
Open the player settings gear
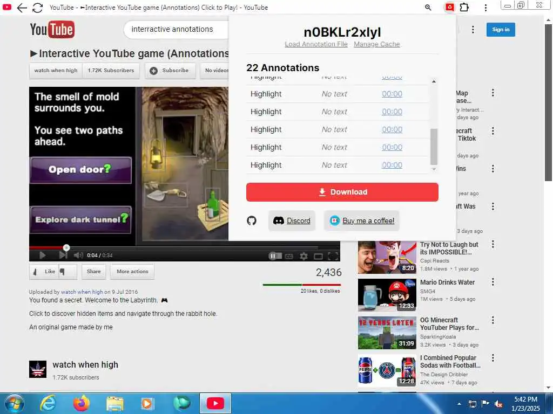304,256
